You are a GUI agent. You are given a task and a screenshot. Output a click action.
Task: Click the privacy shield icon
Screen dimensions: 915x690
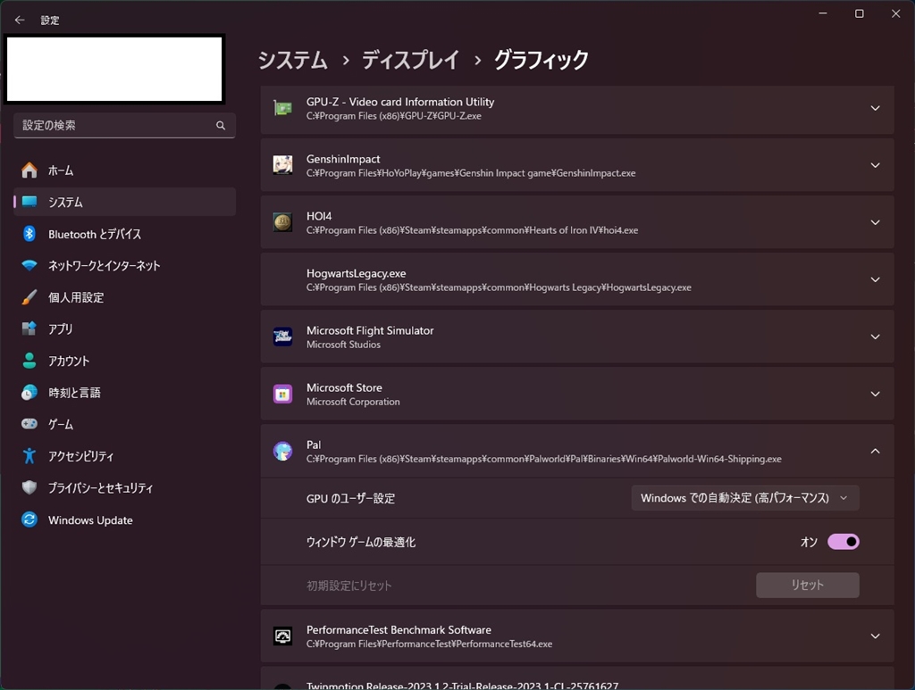tap(29, 487)
